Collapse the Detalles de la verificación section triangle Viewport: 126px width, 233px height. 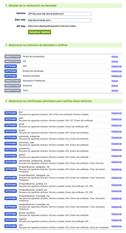6,6
